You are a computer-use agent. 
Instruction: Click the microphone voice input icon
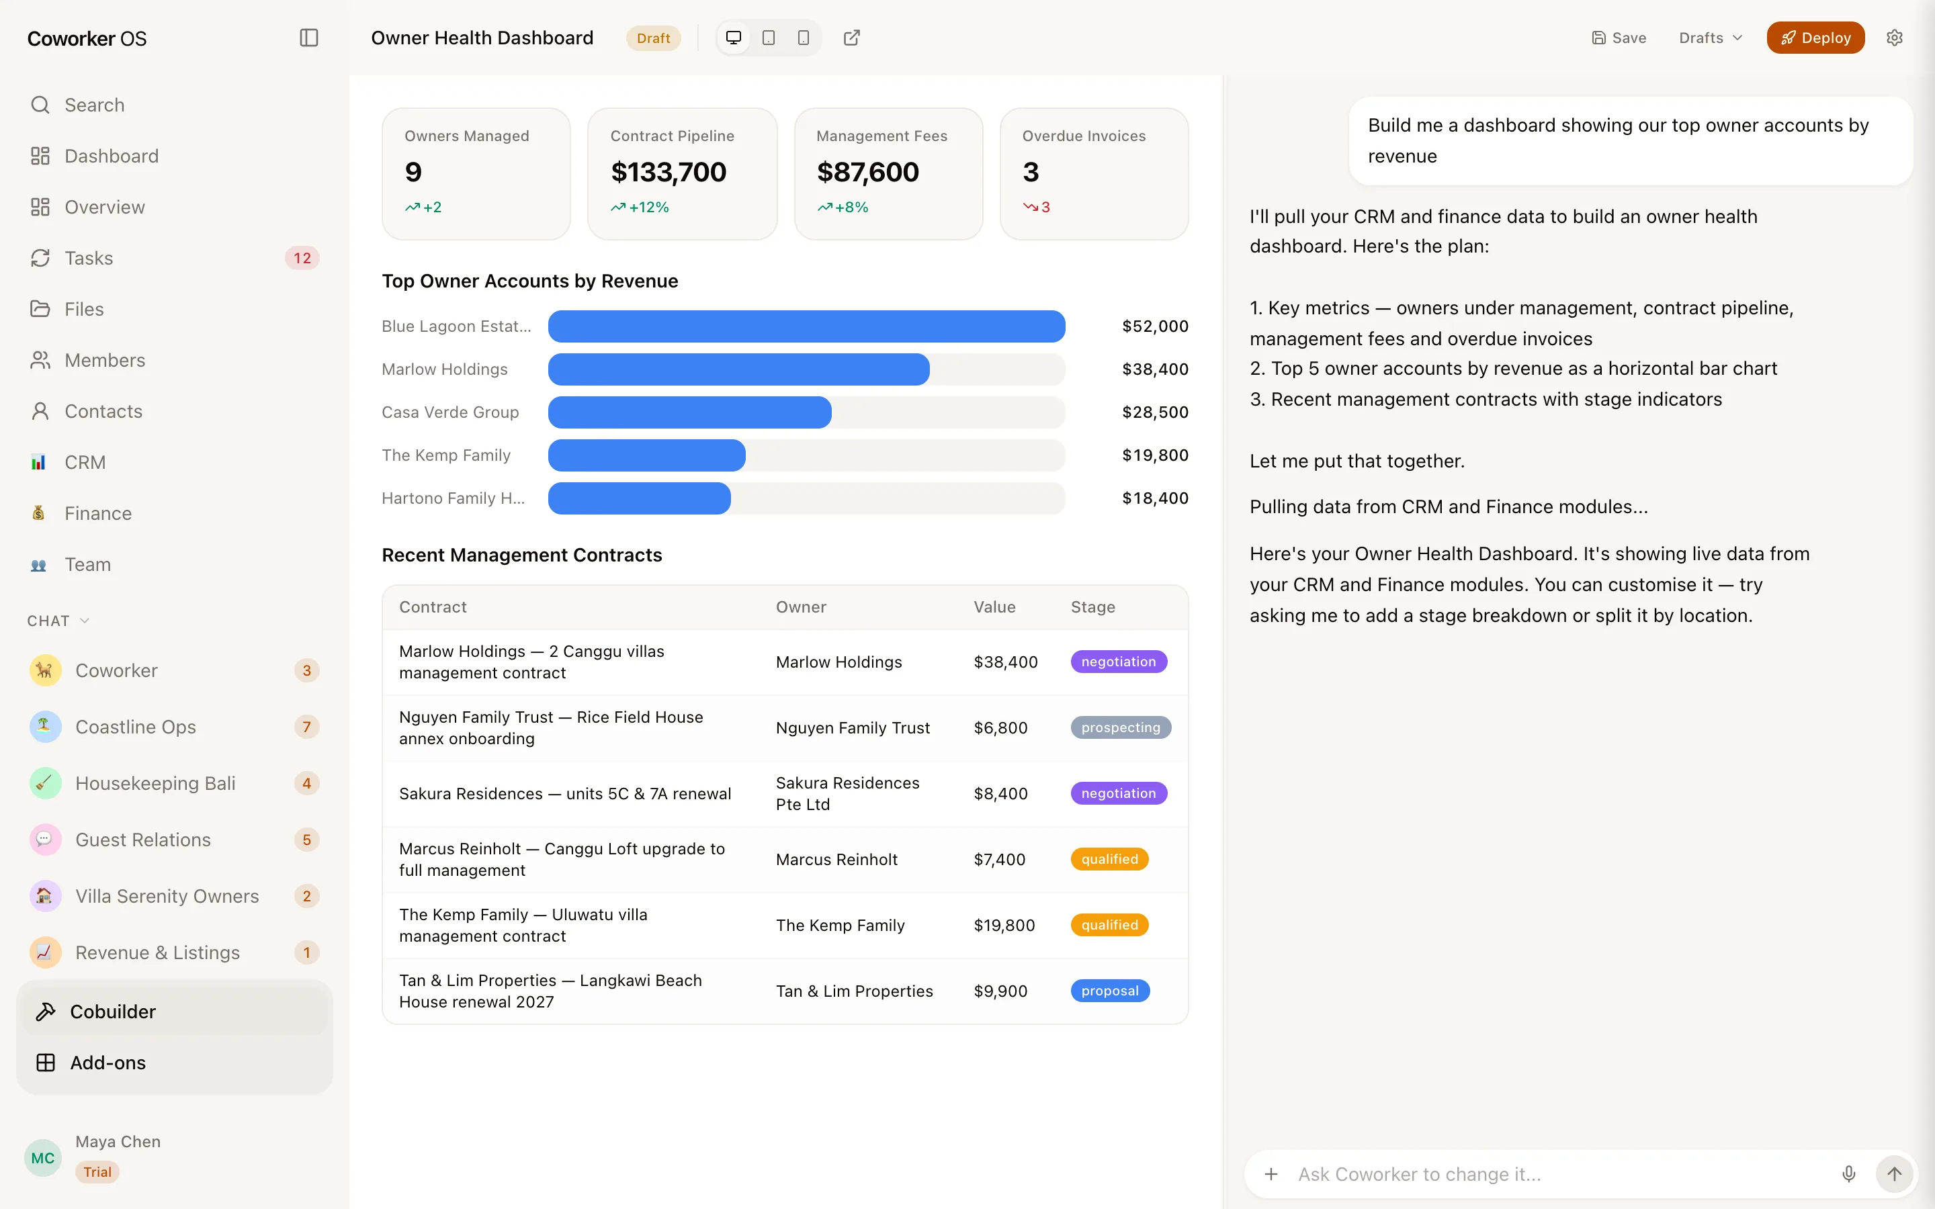coord(1848,1174)
